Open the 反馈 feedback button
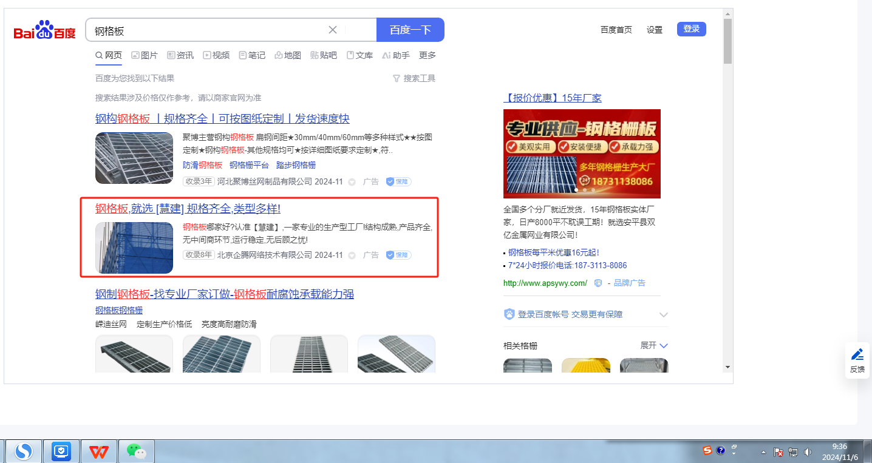The width and height of the screenshot is (872, 463). point(857,360)
